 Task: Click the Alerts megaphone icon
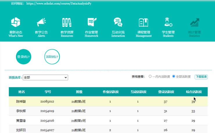pyautogui.click(x=41, y=22)
